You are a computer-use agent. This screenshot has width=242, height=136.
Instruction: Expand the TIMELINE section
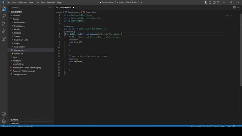pyautogui.click(x=14, y=124)
